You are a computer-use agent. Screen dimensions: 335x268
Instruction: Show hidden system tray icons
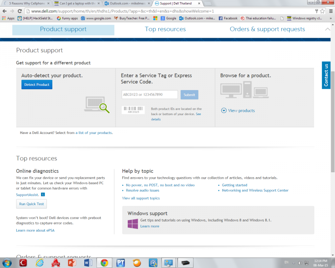(x=294, y=263)
